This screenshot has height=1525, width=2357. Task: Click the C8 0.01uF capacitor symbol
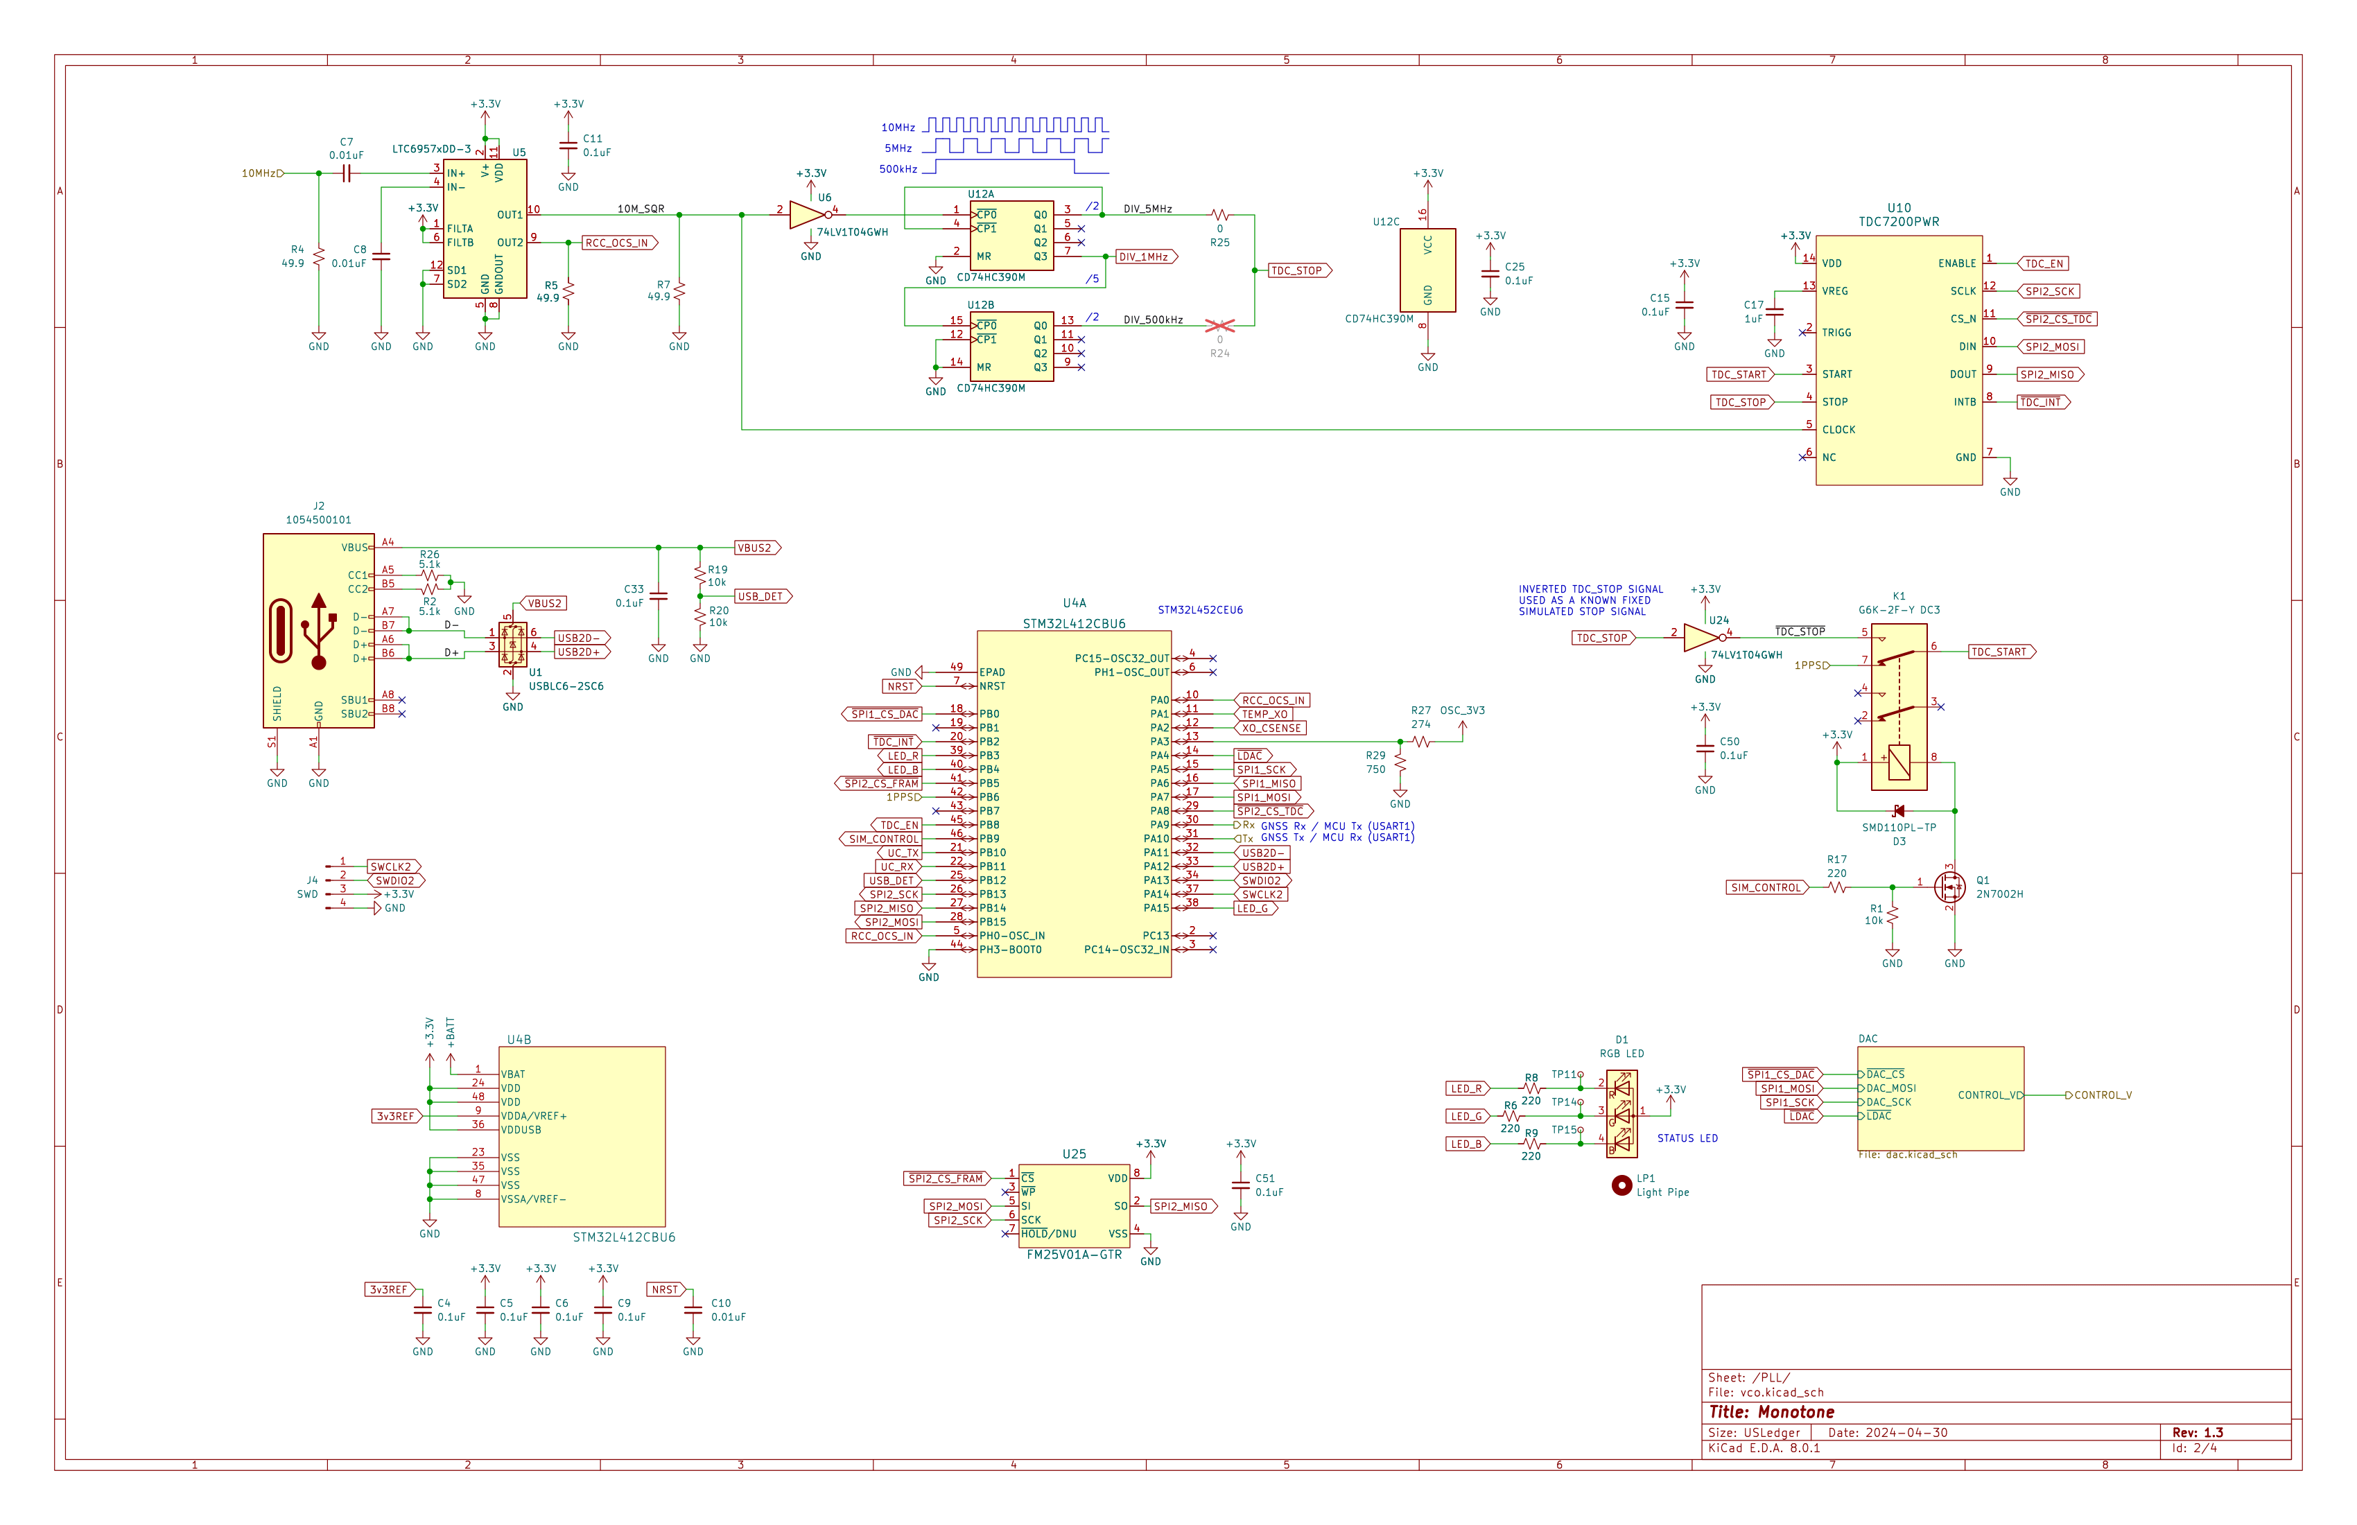click(x=381, y=256)
